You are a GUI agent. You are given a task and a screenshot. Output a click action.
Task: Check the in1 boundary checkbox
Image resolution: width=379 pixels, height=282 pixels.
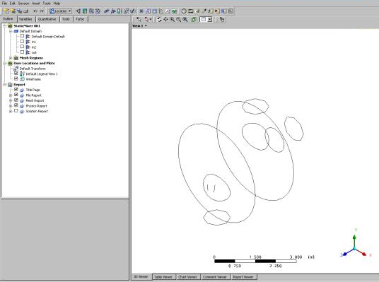[22, 42]
